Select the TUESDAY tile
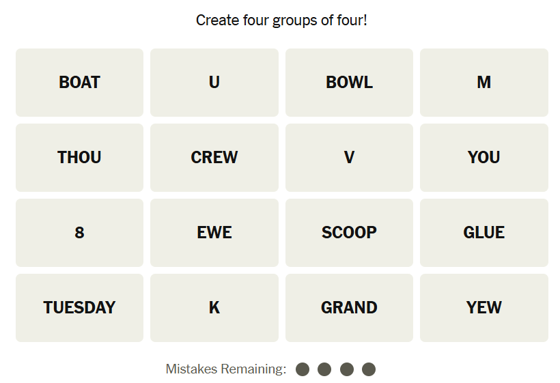560x383 pixels. pos(79,308)
